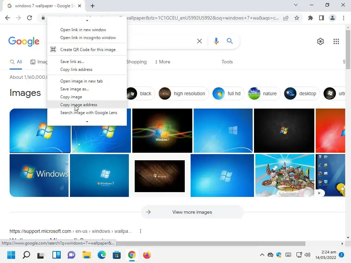Choose Create QR Code for this image
The height and width of the screenshot is (263, 351).
87,49
